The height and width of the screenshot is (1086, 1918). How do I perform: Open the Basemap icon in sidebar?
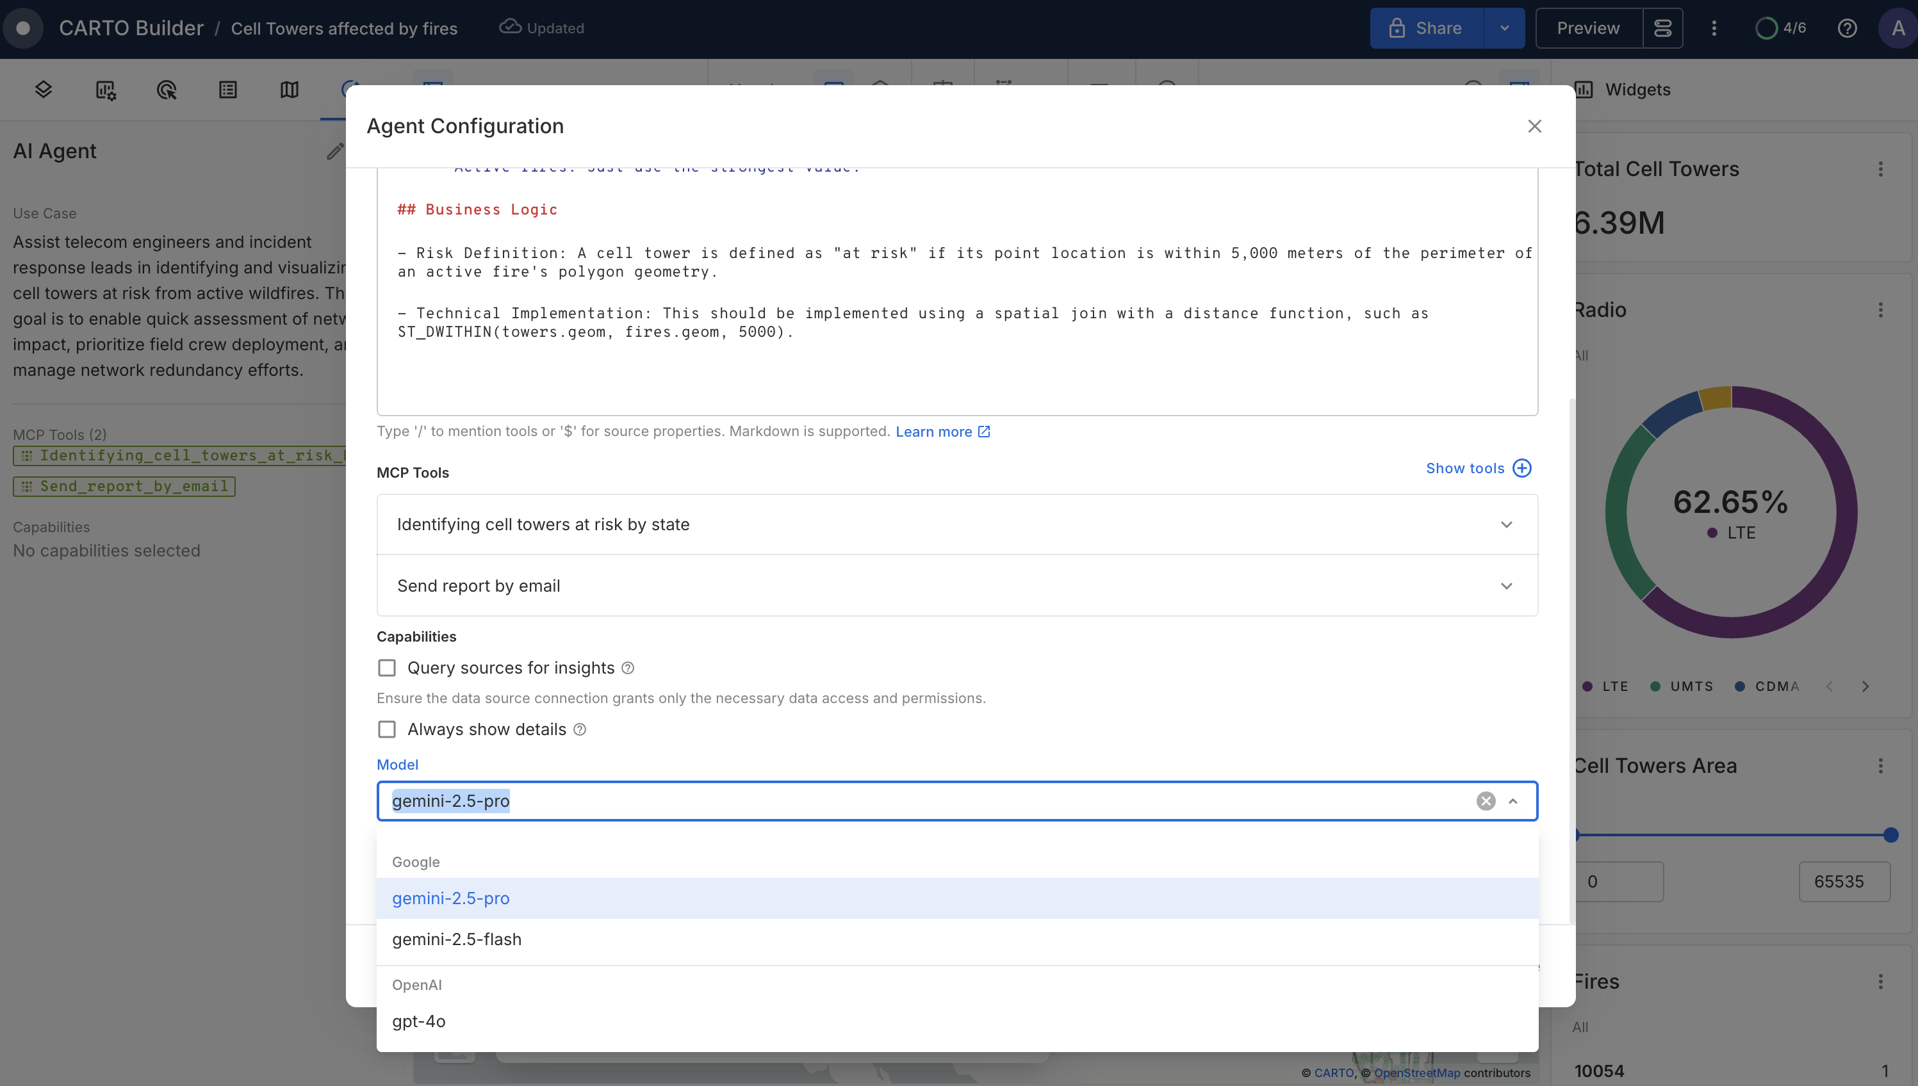pos(290,90)
